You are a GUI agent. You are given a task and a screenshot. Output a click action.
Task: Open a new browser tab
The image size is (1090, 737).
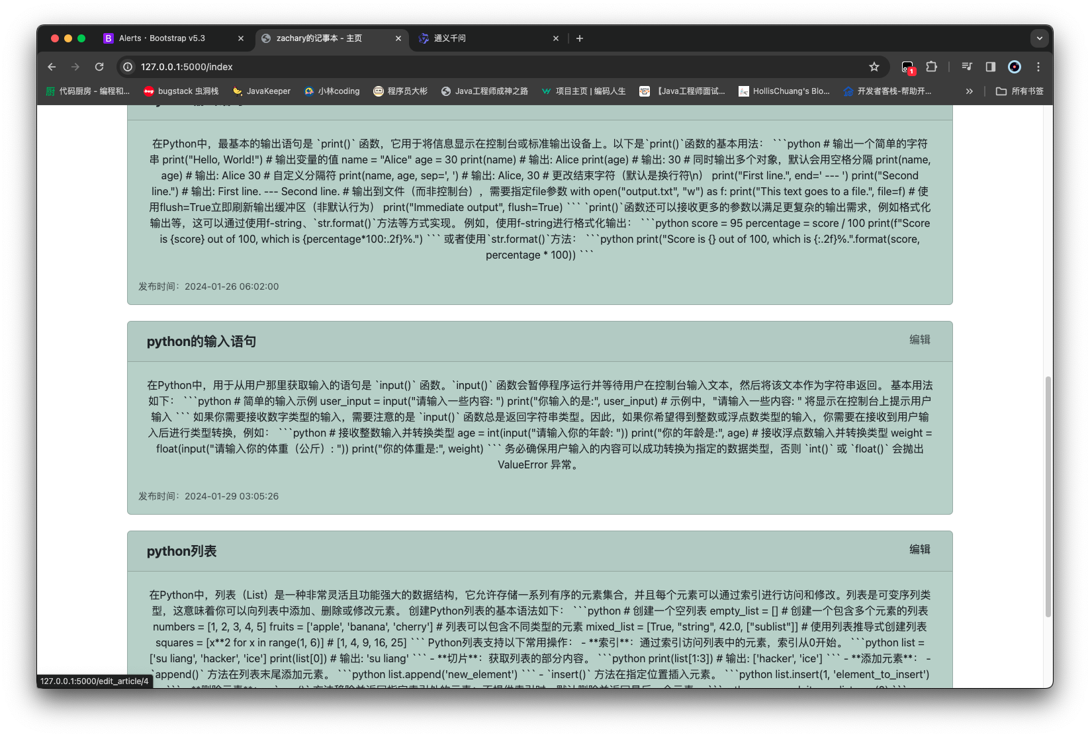(x=580, y=38)
